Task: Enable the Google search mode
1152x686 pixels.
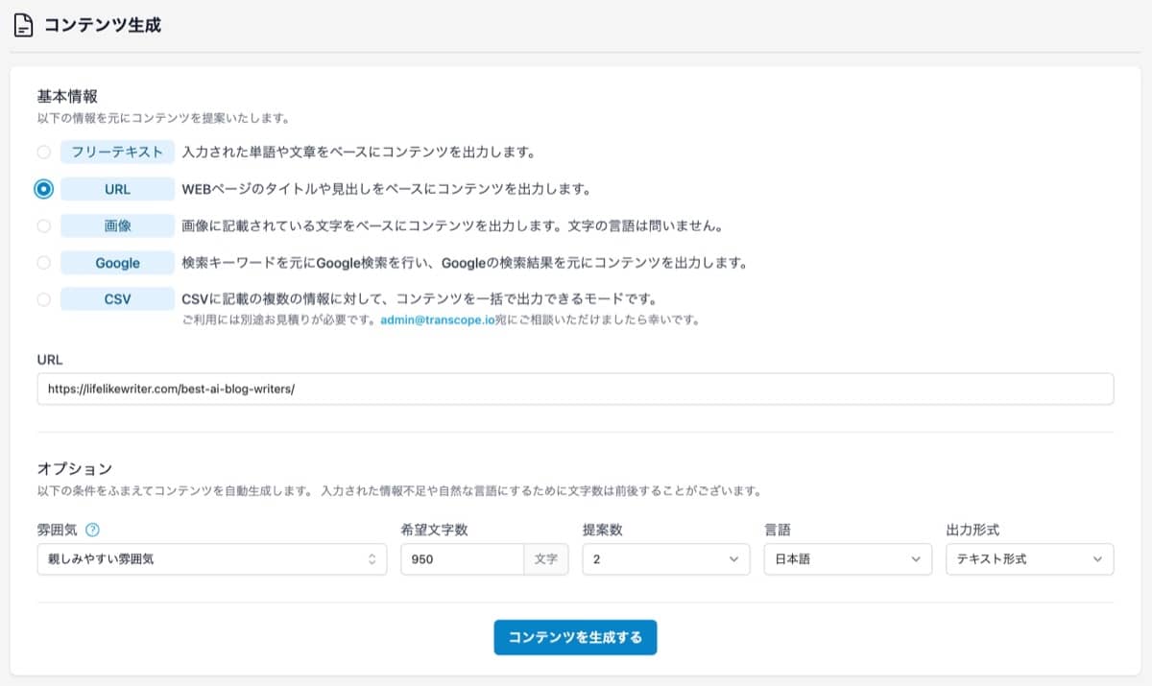Action: (43, 262)
